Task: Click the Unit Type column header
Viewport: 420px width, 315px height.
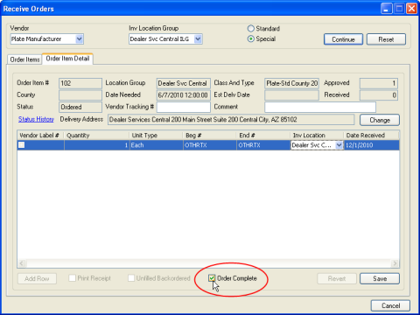Action: click(x=156, y=136)
